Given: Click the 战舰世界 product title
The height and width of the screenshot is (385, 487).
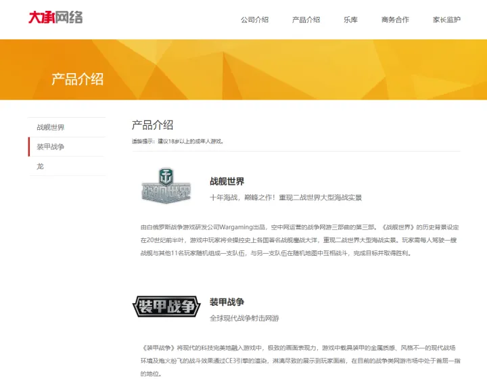Looking at the screenshot, I should (x=227, y=181).
